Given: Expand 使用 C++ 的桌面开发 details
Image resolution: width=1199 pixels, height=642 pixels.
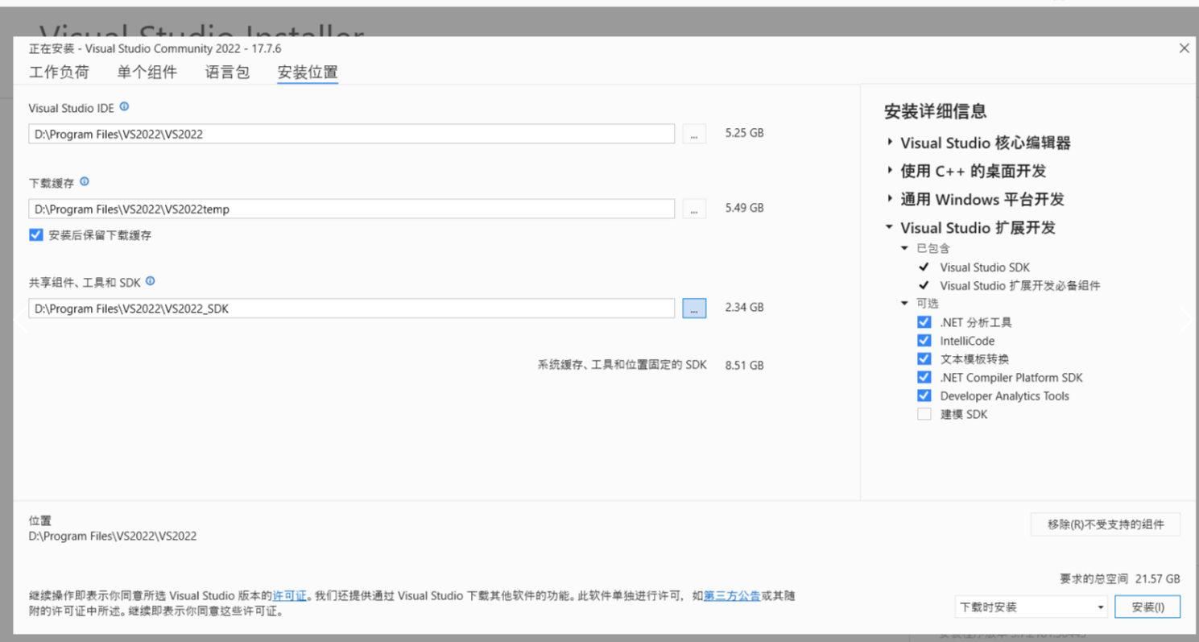Looking at the screenshot, I should [x=890, y=171].
